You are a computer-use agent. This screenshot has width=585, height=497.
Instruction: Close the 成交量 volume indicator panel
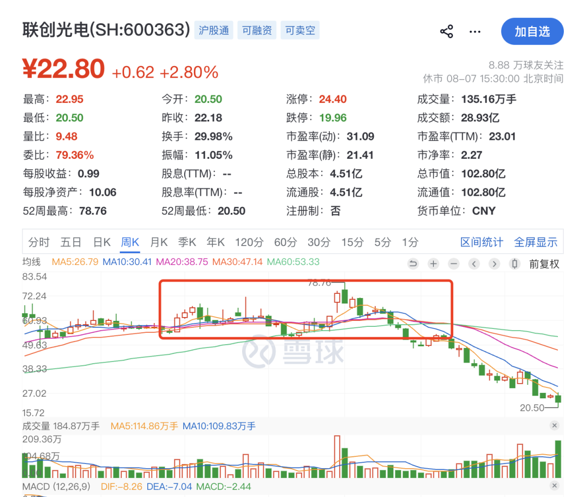click(555, 425)
